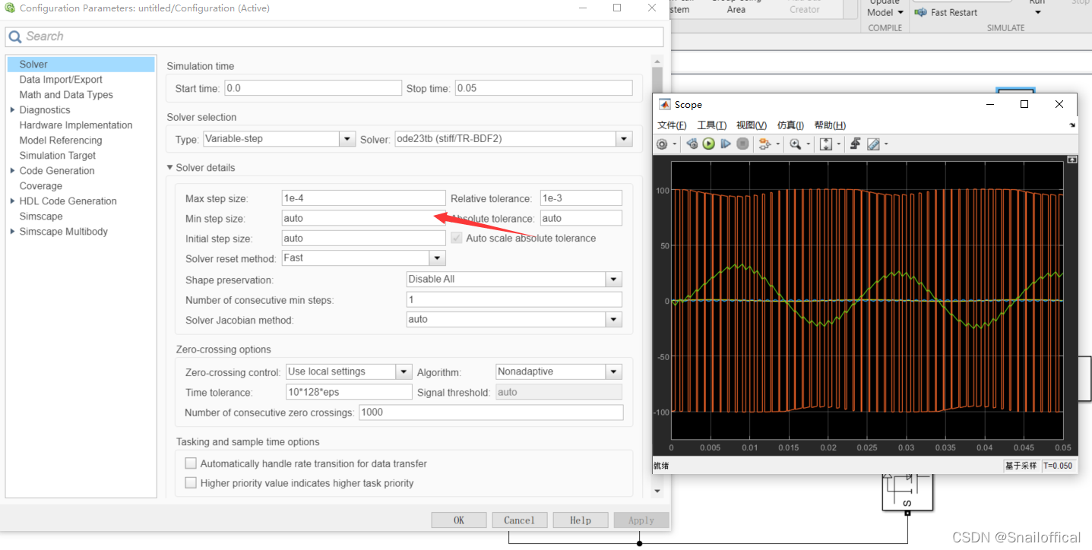Click the step forward button in Scope
The image size is (1092, 550).
coord(726,144)
